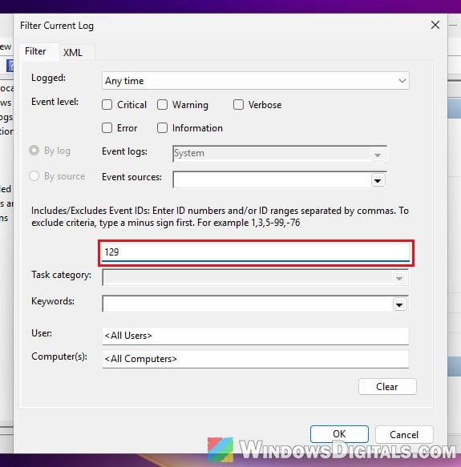The width and height of the screenshot is (461, 467).
Task: Check the Information event level
Action: tap(162, 128)
